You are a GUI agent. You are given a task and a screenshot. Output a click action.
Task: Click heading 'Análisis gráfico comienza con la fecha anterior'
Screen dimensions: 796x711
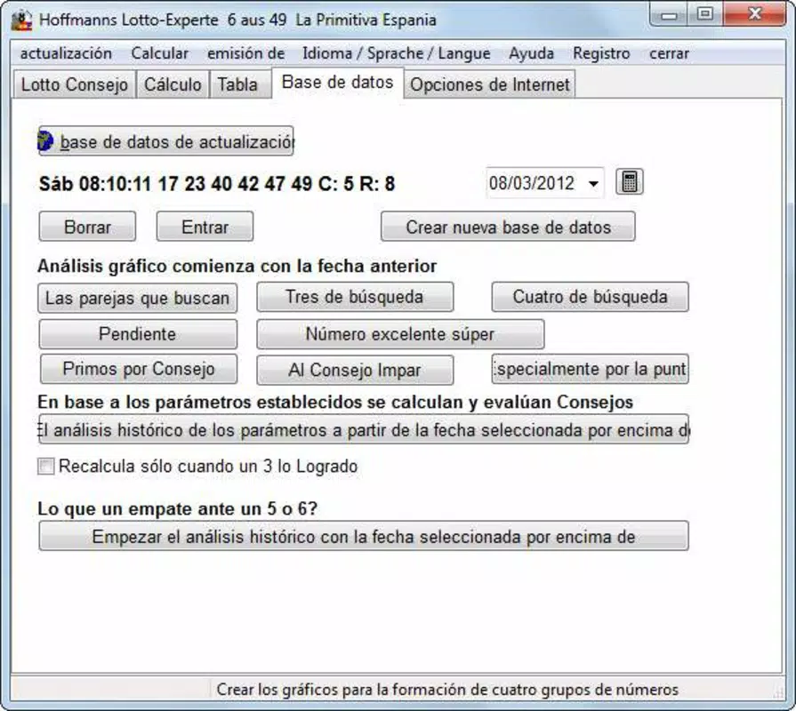[x=237, y=266]
